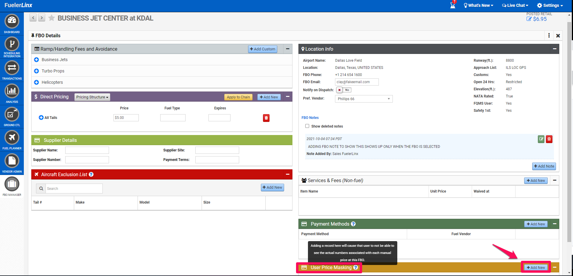The image size is (573, 276).
Task: Click the Aircraft Exclusion search box
Action: [74, 189]
